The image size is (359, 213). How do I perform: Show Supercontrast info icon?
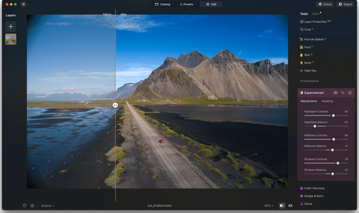pyautogui.click(x=350, y=92)
